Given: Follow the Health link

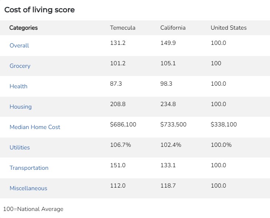Looking at the screenshot, I should 19,86.
